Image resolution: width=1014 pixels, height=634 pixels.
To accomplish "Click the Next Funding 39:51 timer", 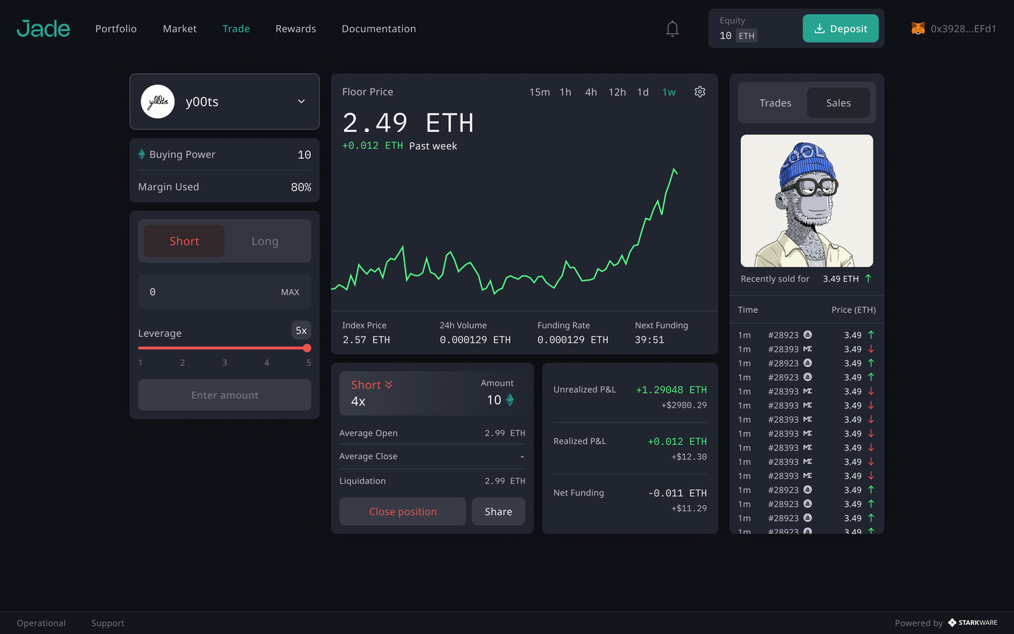I will (649, 340).
